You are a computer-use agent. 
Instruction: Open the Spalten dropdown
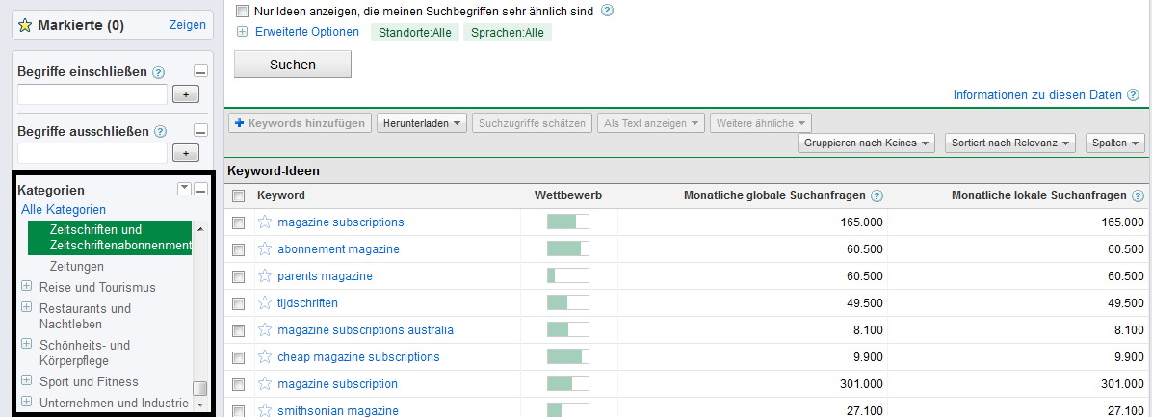click(x=1115, y=143)
